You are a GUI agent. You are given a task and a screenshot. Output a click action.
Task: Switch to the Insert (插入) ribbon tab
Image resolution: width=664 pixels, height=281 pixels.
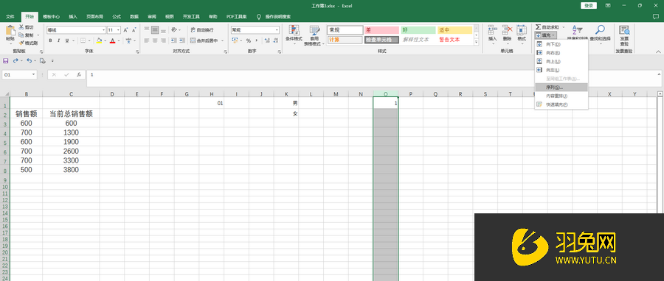point(73,16)
